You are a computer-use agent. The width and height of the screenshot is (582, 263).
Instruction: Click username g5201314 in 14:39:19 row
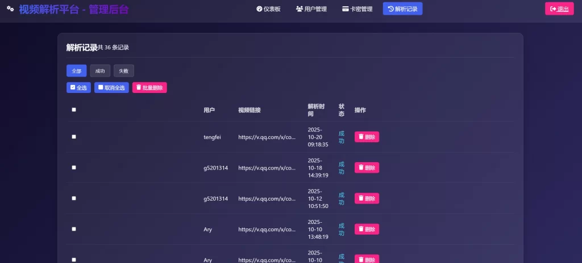point(215,168)
